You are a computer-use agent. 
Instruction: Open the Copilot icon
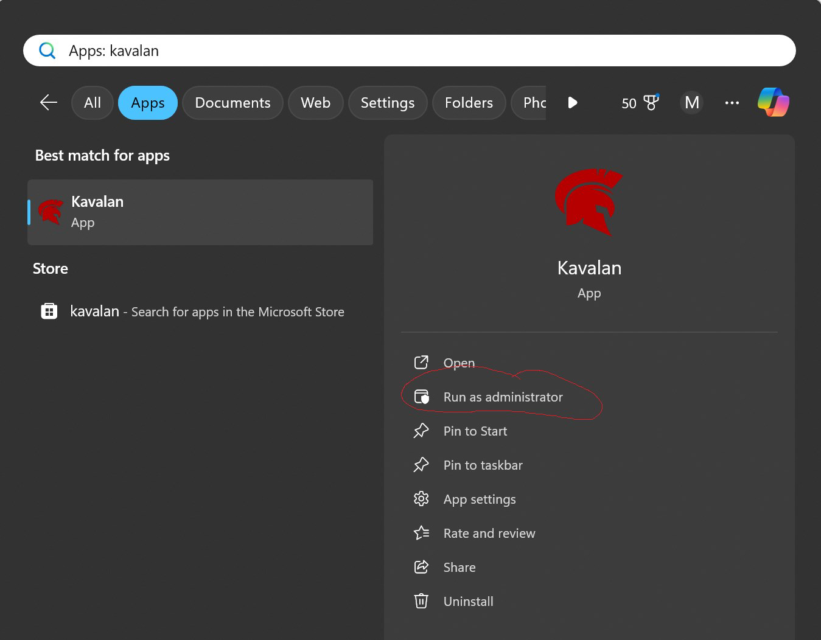pos(774,102)
